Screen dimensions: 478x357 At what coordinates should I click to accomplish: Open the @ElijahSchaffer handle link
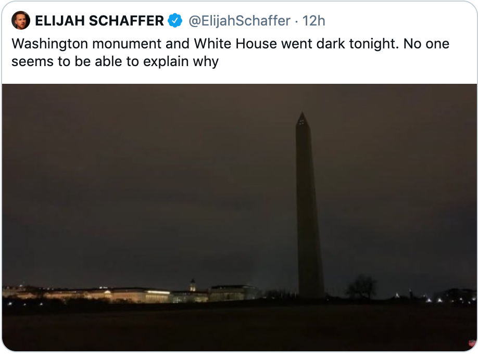pos(238,21)
